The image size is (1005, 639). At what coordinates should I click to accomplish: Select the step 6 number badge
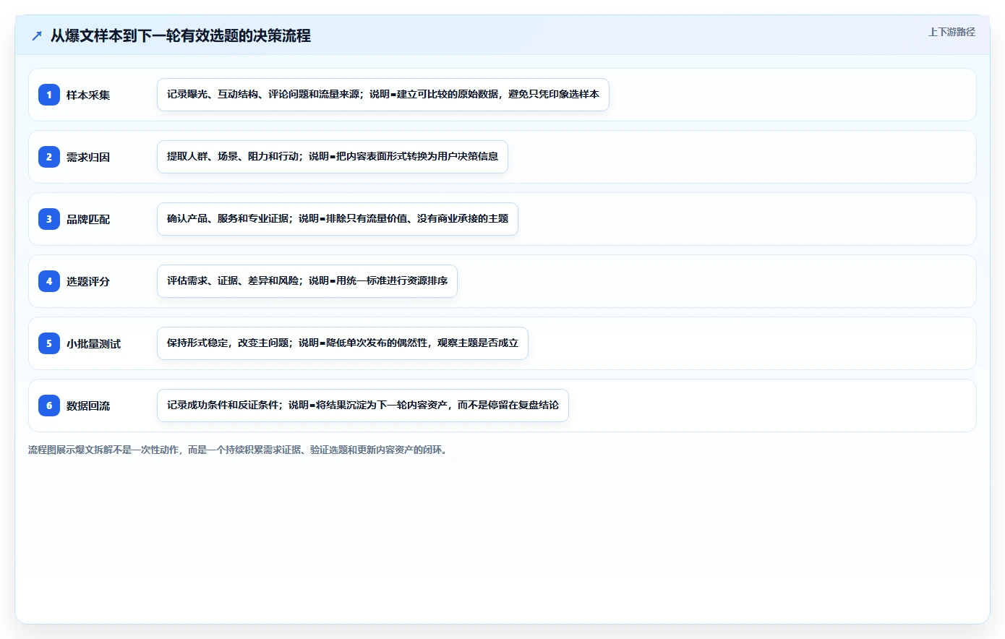tap(49, 406)
